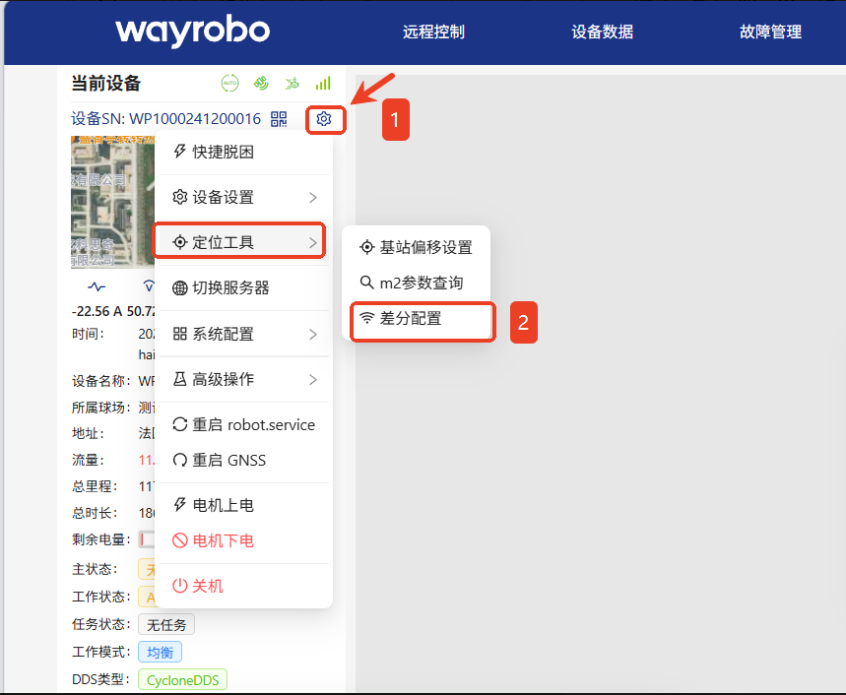Click the lightning icon beside 快捷脱困

pos(179,152)
